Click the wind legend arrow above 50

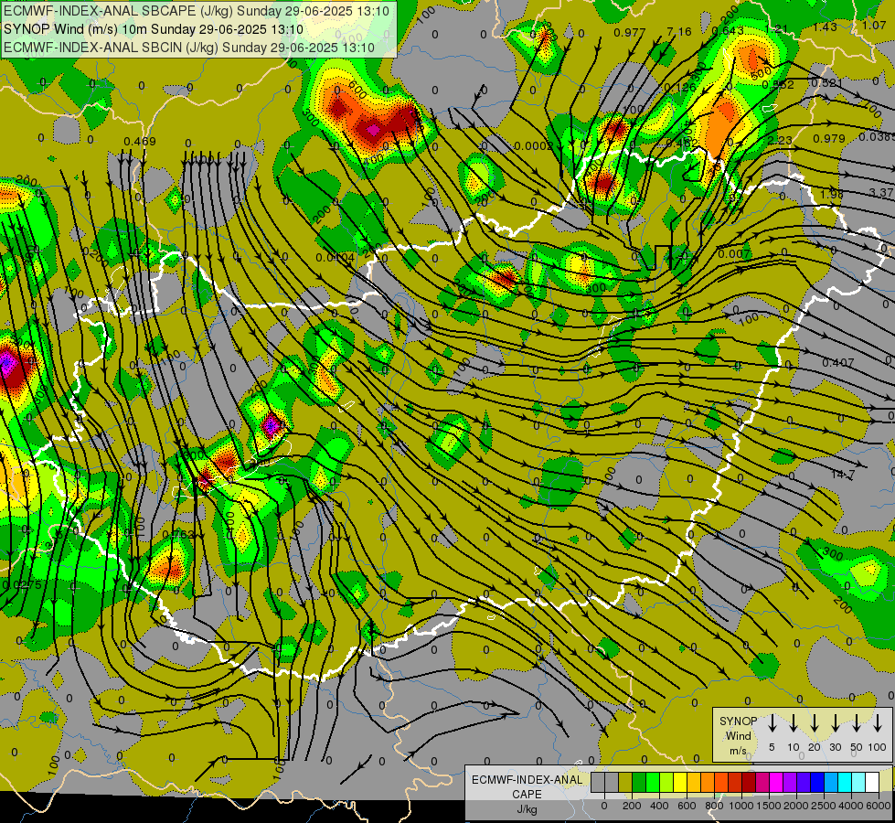[x=857, y=723]
